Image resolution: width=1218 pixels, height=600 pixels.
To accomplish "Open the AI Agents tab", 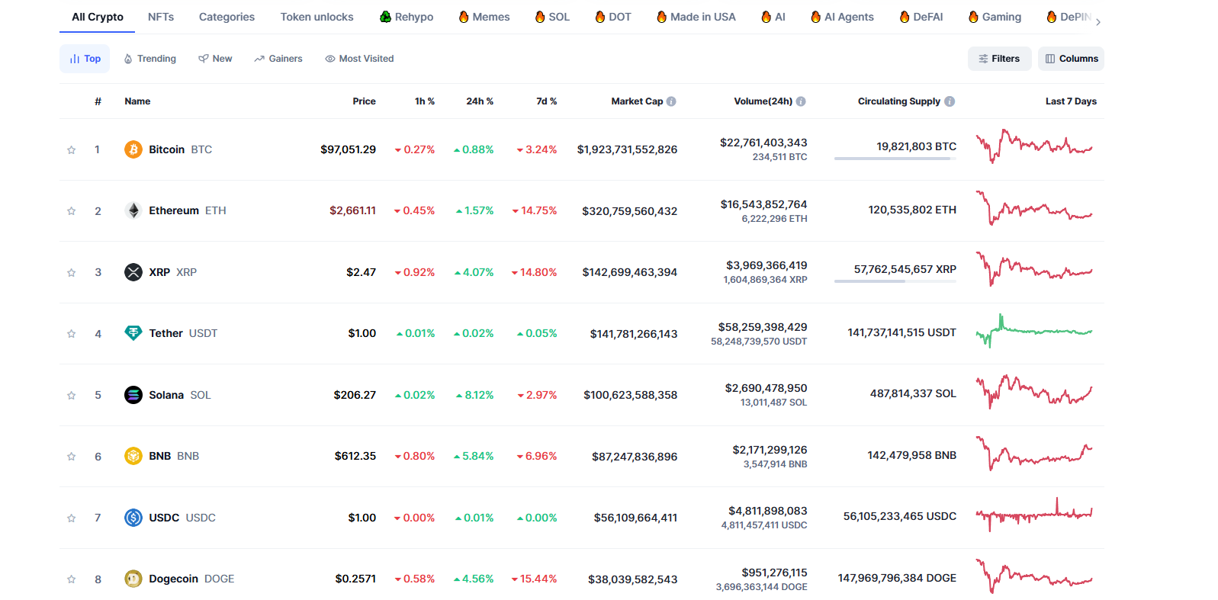I will (x=843, y=17).
